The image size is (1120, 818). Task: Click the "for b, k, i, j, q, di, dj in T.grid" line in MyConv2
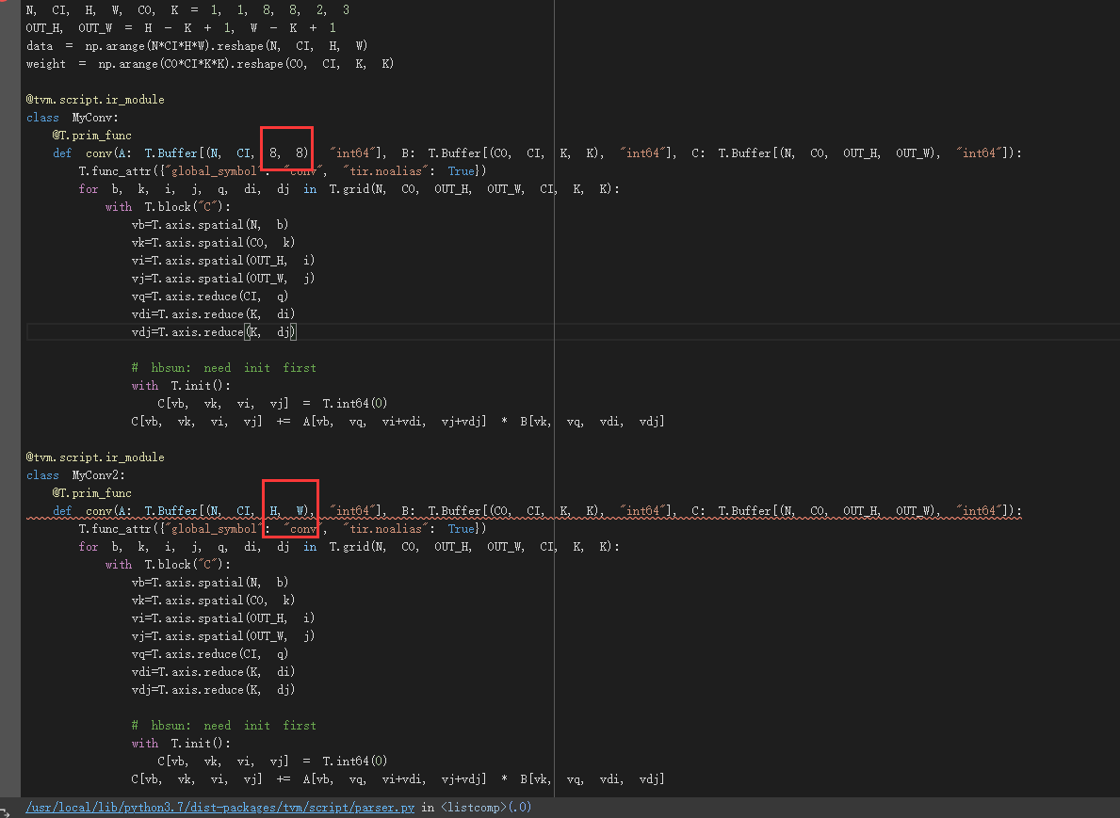pyautogui.click(x=349, y=546)
